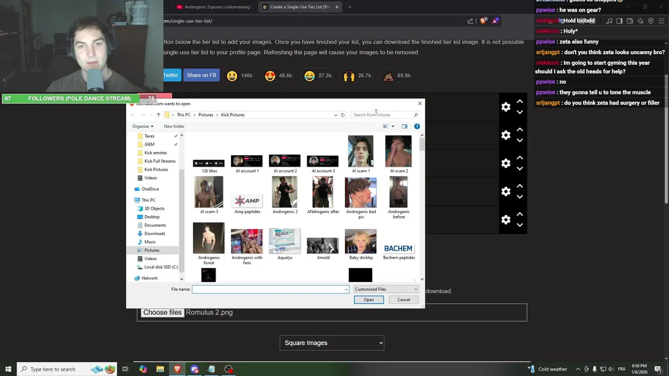Click the Brave Rewards triangle icon
This screenshot has width=669, height=376.
(495, 21)
